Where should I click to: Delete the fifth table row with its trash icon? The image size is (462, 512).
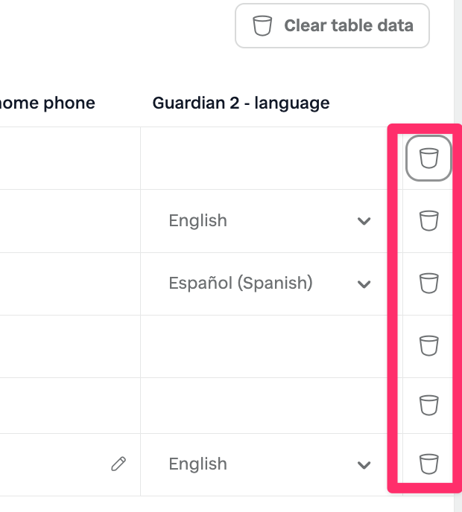[428, 406]
